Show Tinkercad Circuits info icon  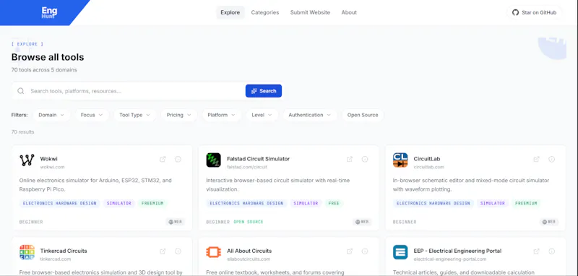tap(178, 251)
